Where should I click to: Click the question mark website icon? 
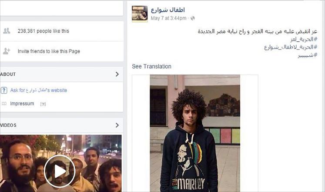[4, 91]
